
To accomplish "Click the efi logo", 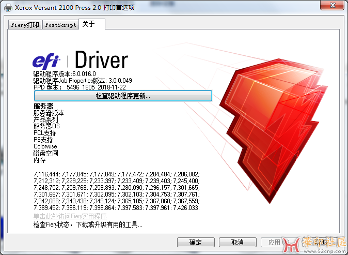I will coord(46,61).
